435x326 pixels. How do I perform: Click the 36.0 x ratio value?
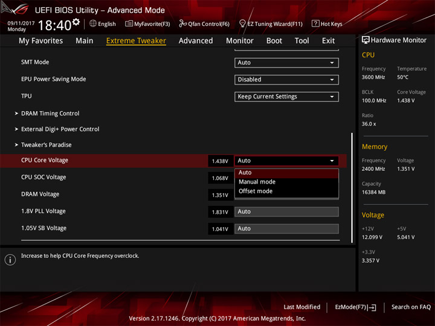pos(369,124)
